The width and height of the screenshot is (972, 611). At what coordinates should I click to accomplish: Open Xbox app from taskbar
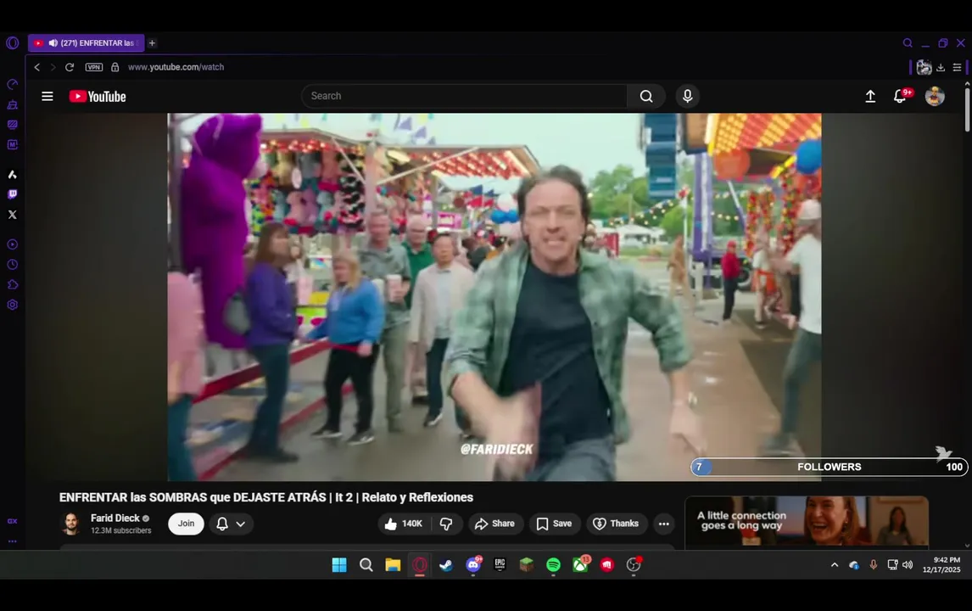pos(581,564)
